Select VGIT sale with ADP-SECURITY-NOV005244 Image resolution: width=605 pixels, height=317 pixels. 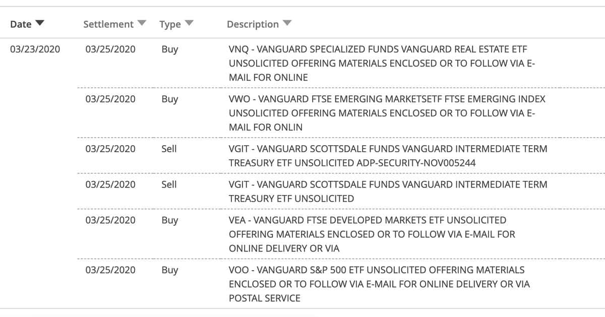[388, 156]
